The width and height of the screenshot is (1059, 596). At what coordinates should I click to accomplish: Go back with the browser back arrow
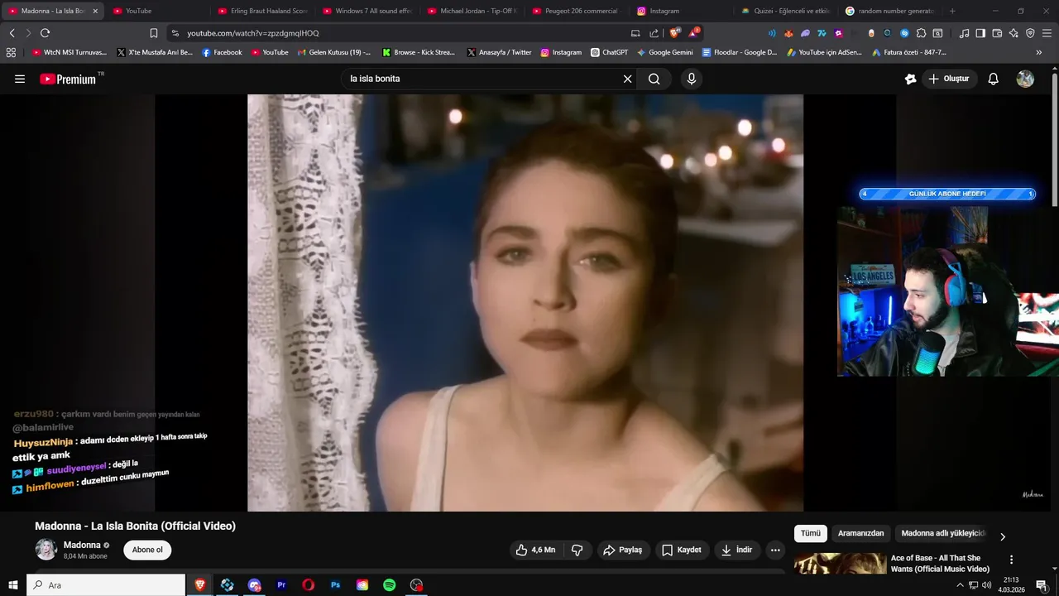(x=12, y=33)
